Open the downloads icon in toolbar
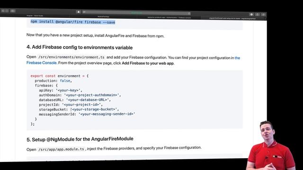Screen dimensions: 303x170 [x=251, y=14]
